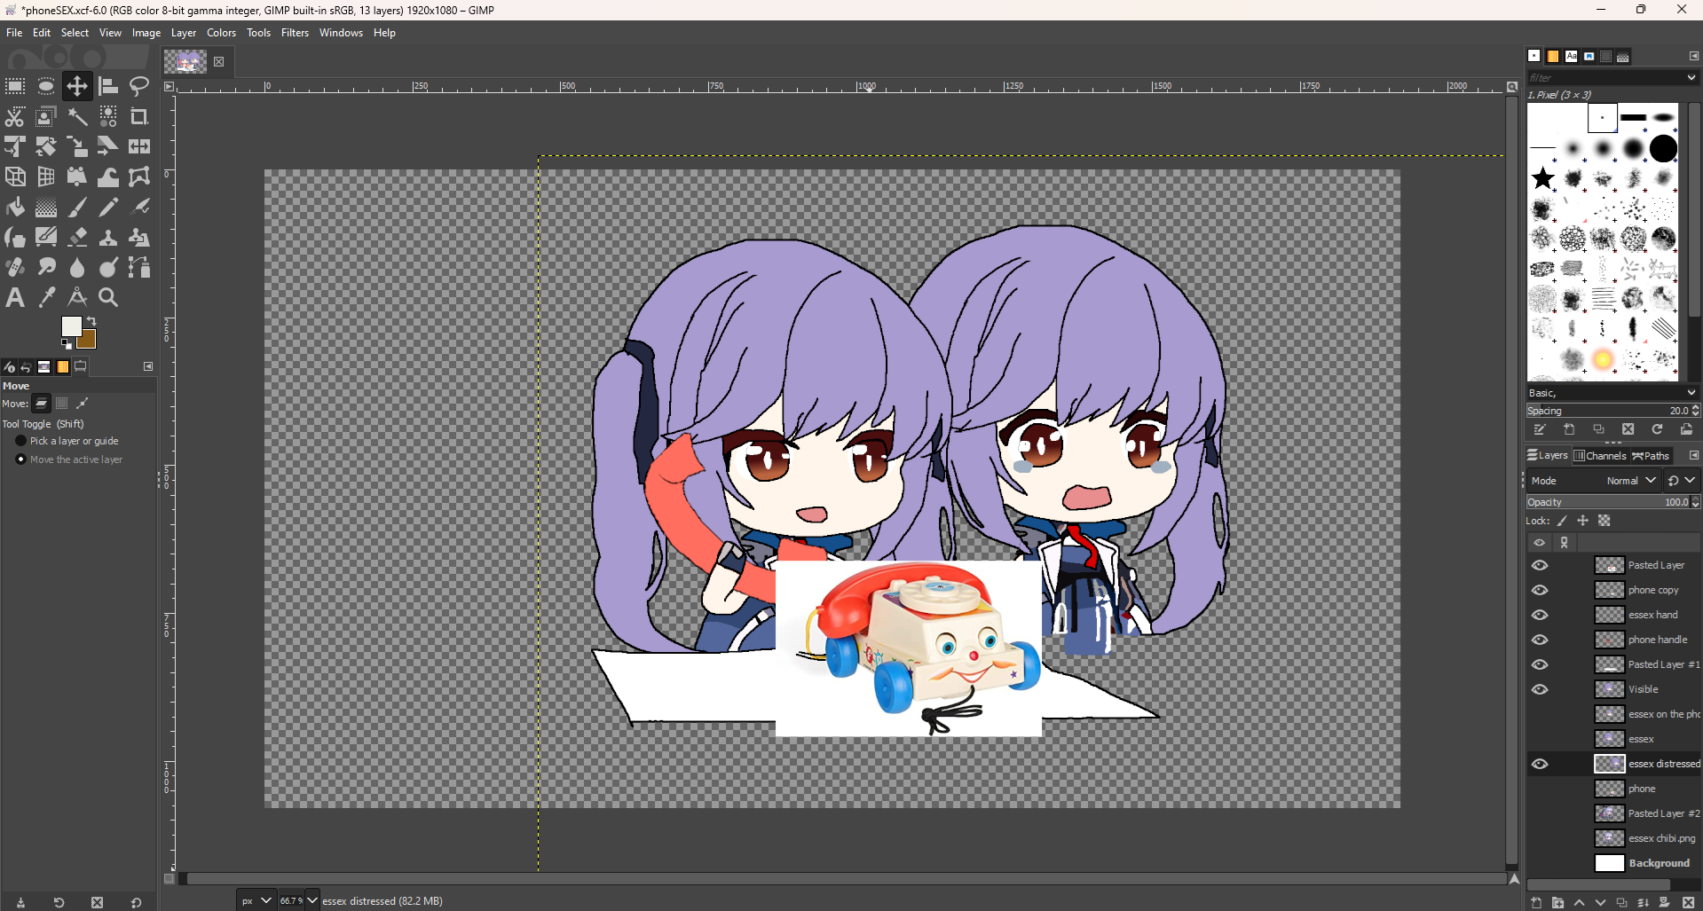Select the Text tool

(x=15, y=297)
